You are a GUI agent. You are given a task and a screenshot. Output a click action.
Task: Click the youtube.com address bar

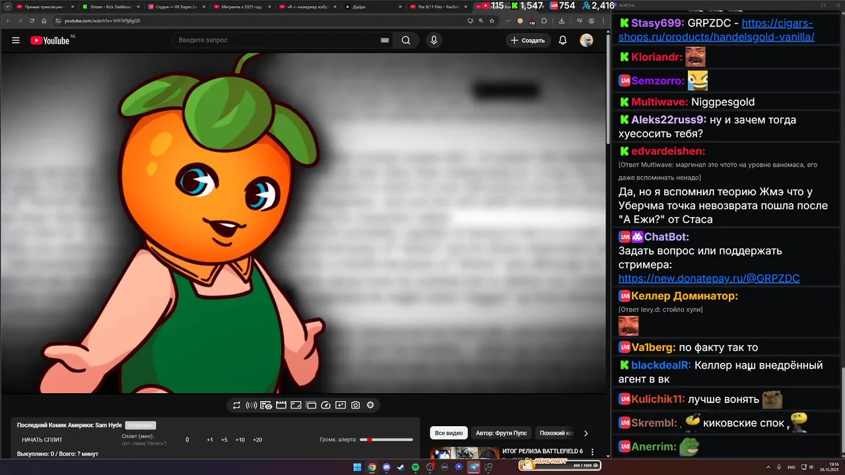point(257,20)
